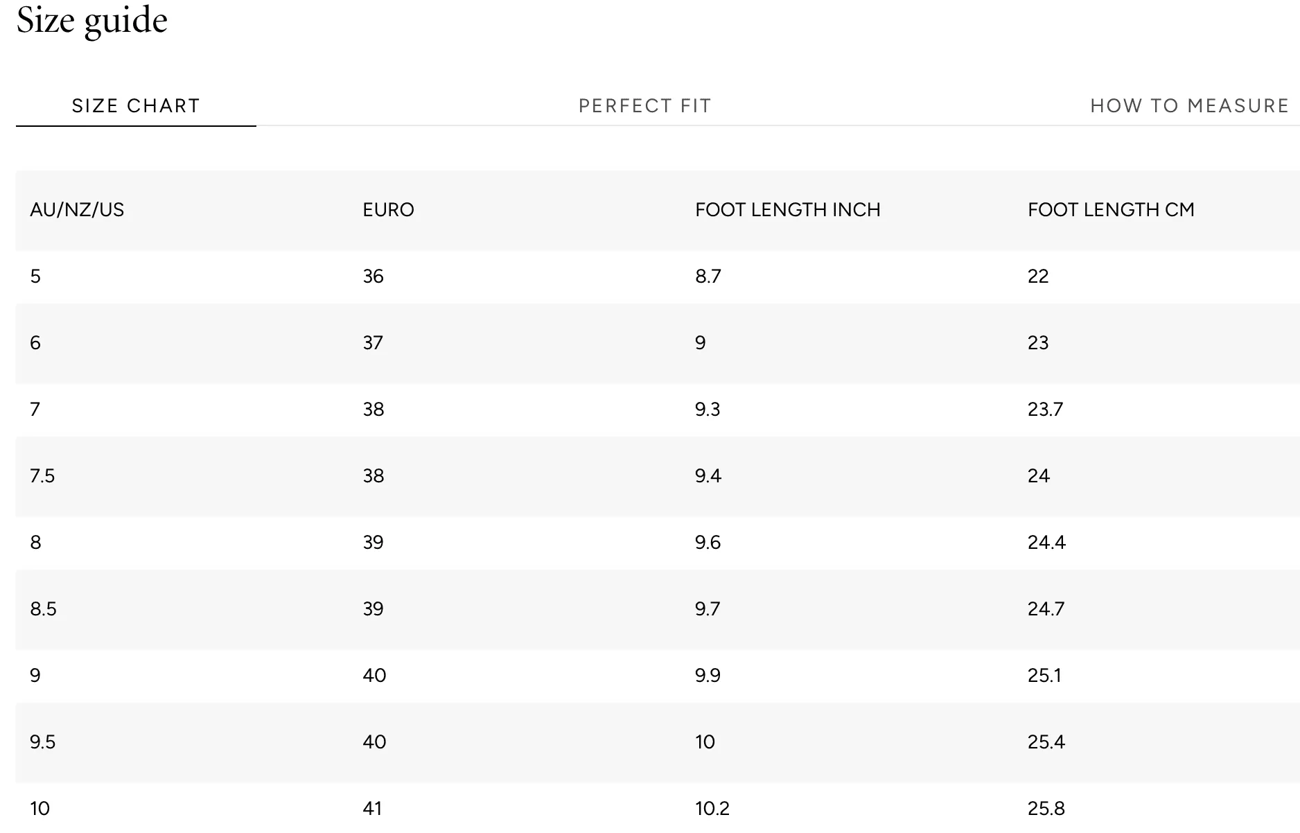Click the Size guide heading
The width and height of the screenshot is (1300, 833).
92,20
